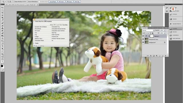Viewport: 183px width, 103px height.
Task: Select the Clone Stamp tool
Action: 3,28
